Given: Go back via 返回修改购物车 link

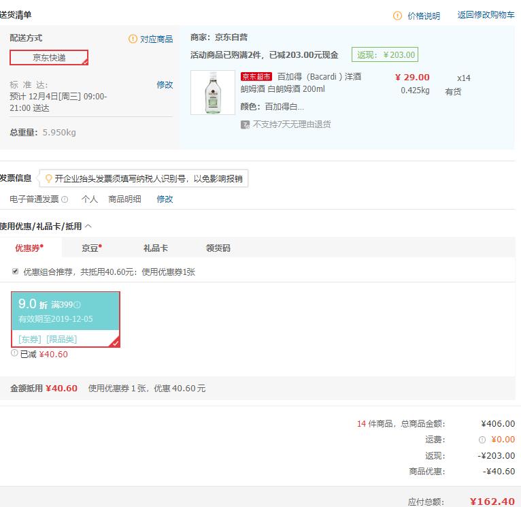Looking at the screenshot, I should pos(486,15).
